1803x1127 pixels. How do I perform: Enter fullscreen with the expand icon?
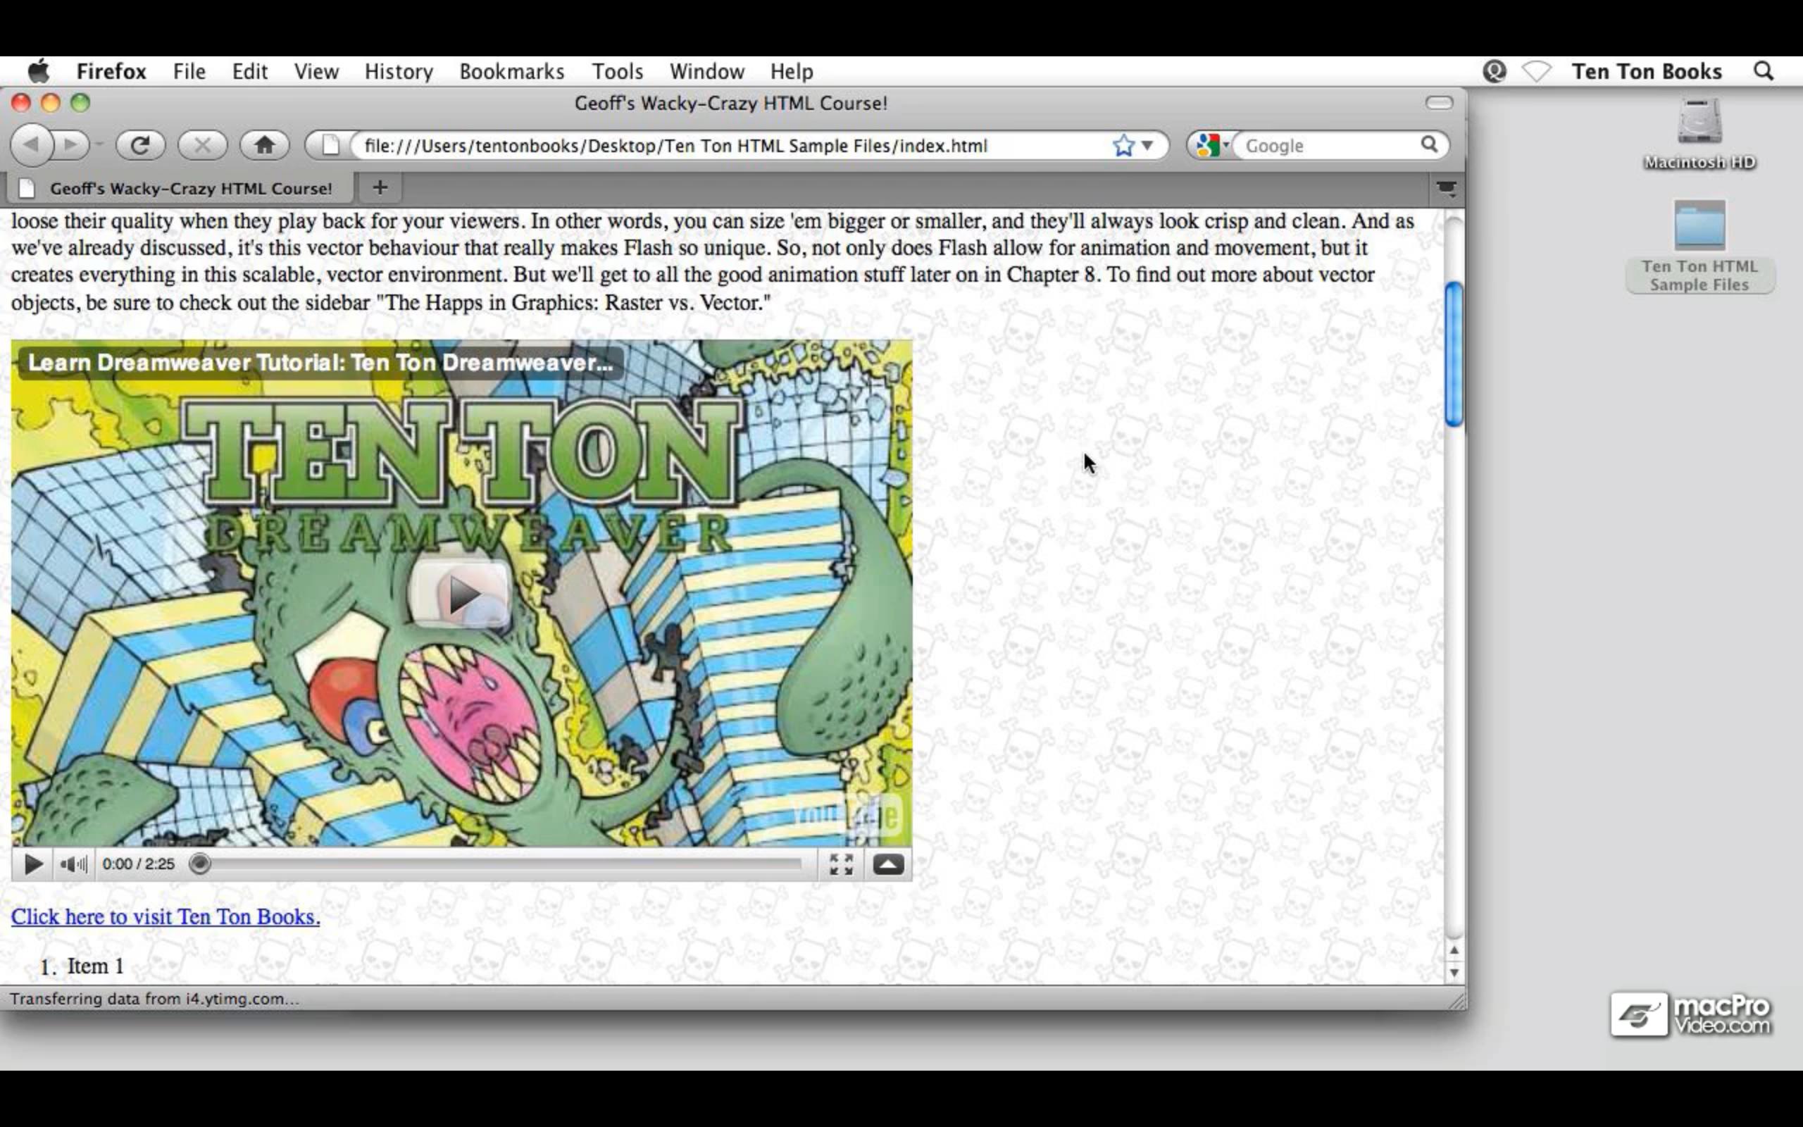(841, 865)
